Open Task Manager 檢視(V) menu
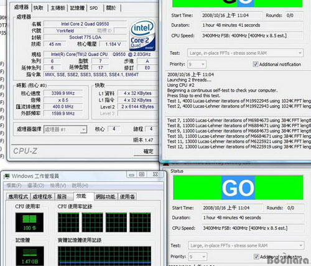 tap(58, 185)
